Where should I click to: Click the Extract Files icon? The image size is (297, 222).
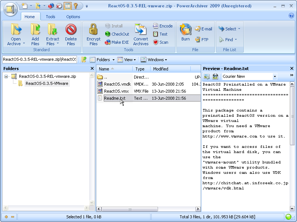tap(52, 29)
